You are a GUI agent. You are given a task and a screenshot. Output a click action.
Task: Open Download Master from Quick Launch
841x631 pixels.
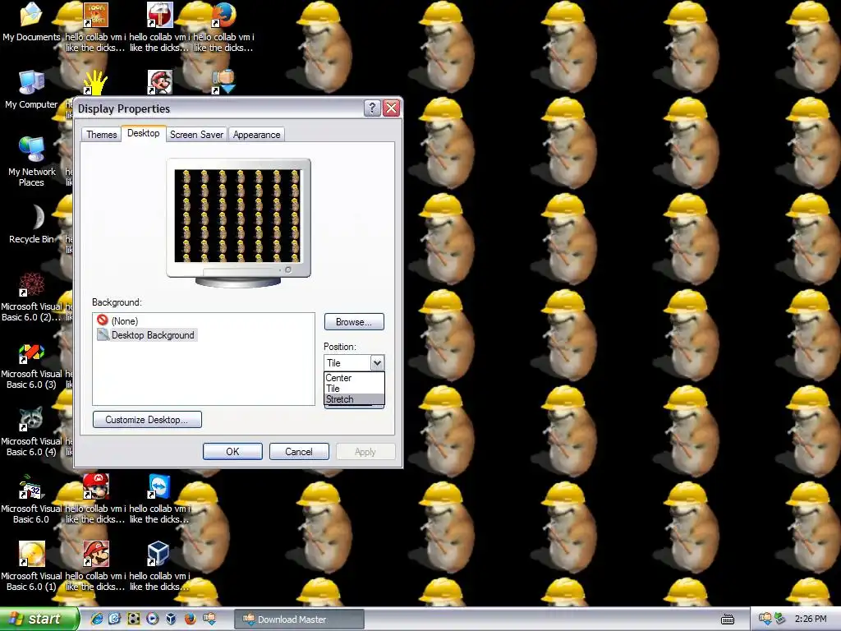point(209,619)
